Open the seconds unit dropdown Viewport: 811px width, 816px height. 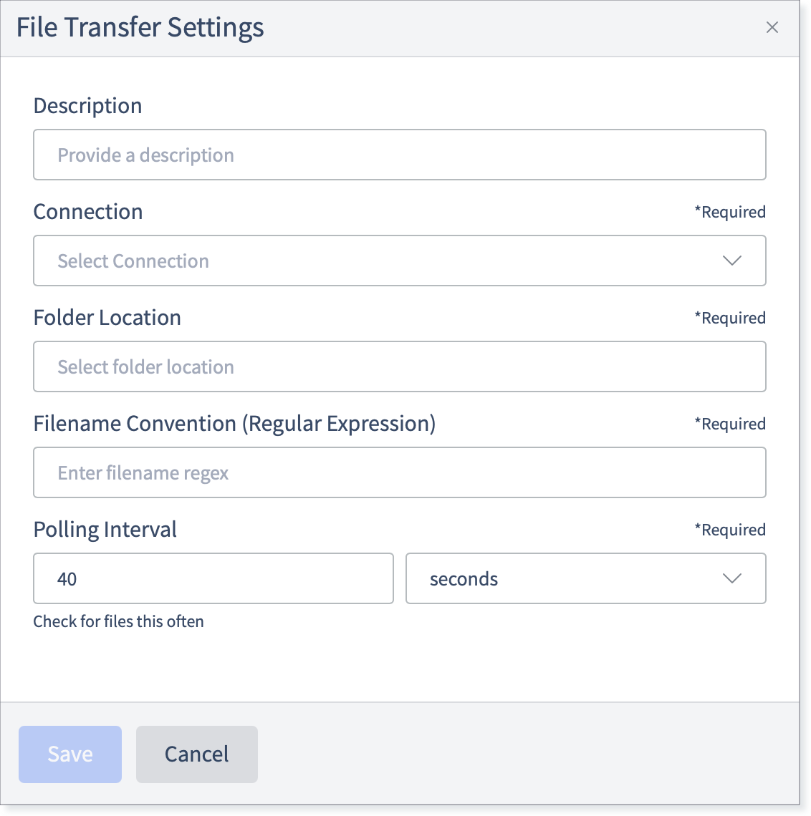click(586, 578)
